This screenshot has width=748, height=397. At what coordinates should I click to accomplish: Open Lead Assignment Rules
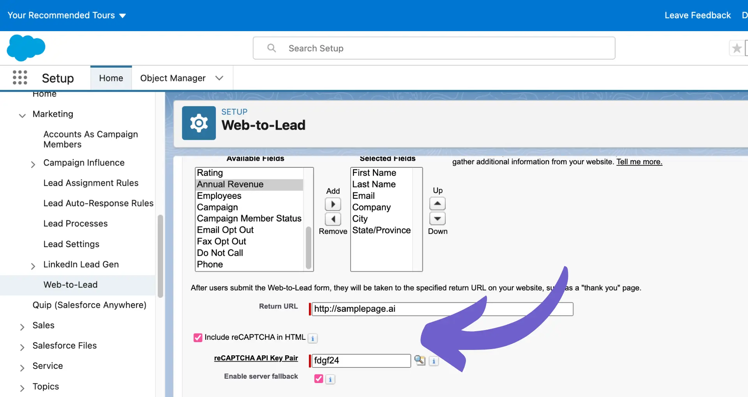point(91,183)
